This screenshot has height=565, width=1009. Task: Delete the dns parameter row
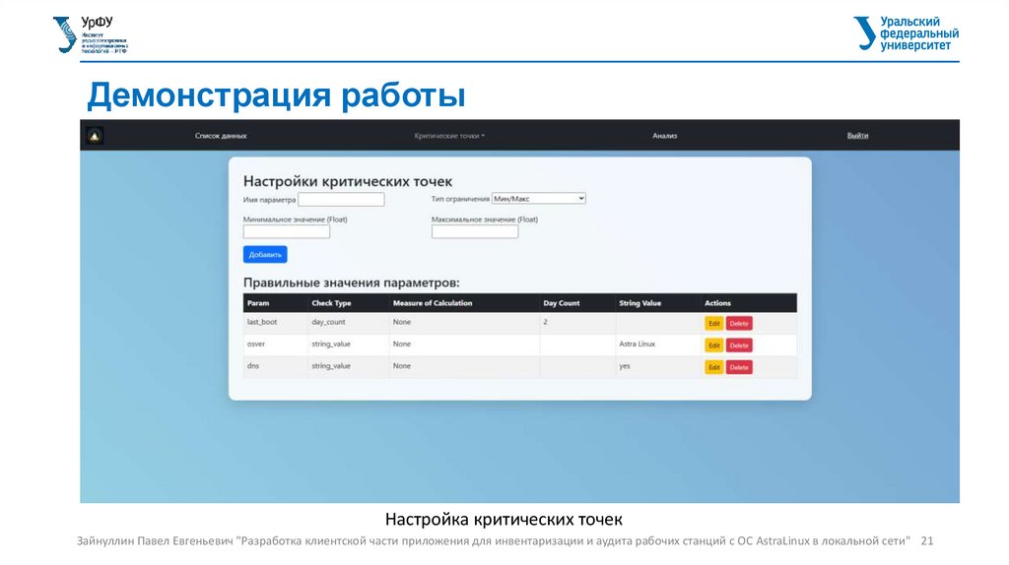coord(739,367)
